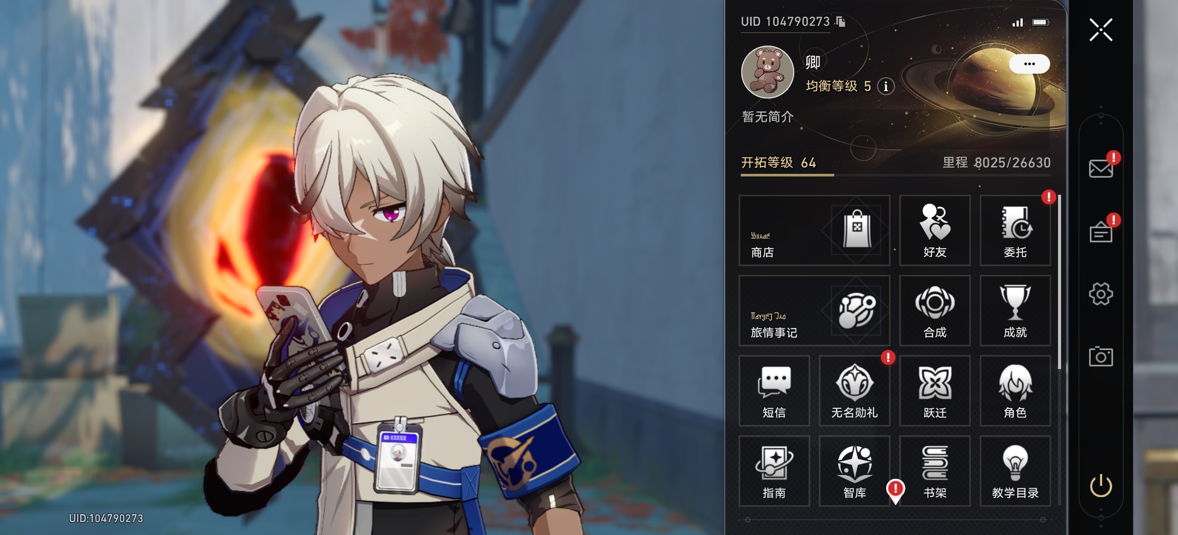Open the settings gear in sidebar
The height and width of the screenshot is (535, 1178).
pyautogui.click(x=1101, y=294)
